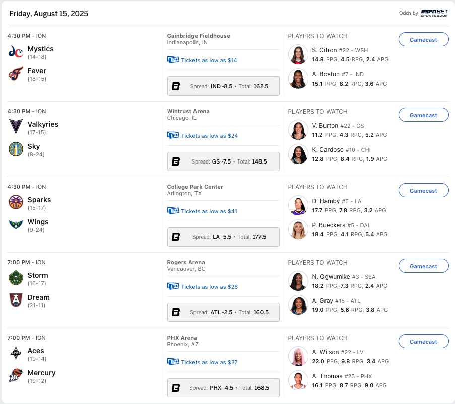The width and height of the screenshot is (455, 404).
Task: Click the Mercury team logo
Action: point(16,376)
